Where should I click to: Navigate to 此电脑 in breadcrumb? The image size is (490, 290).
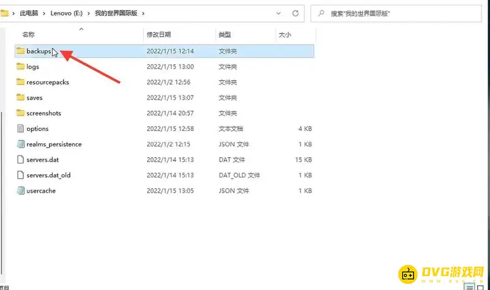(30, 13)
